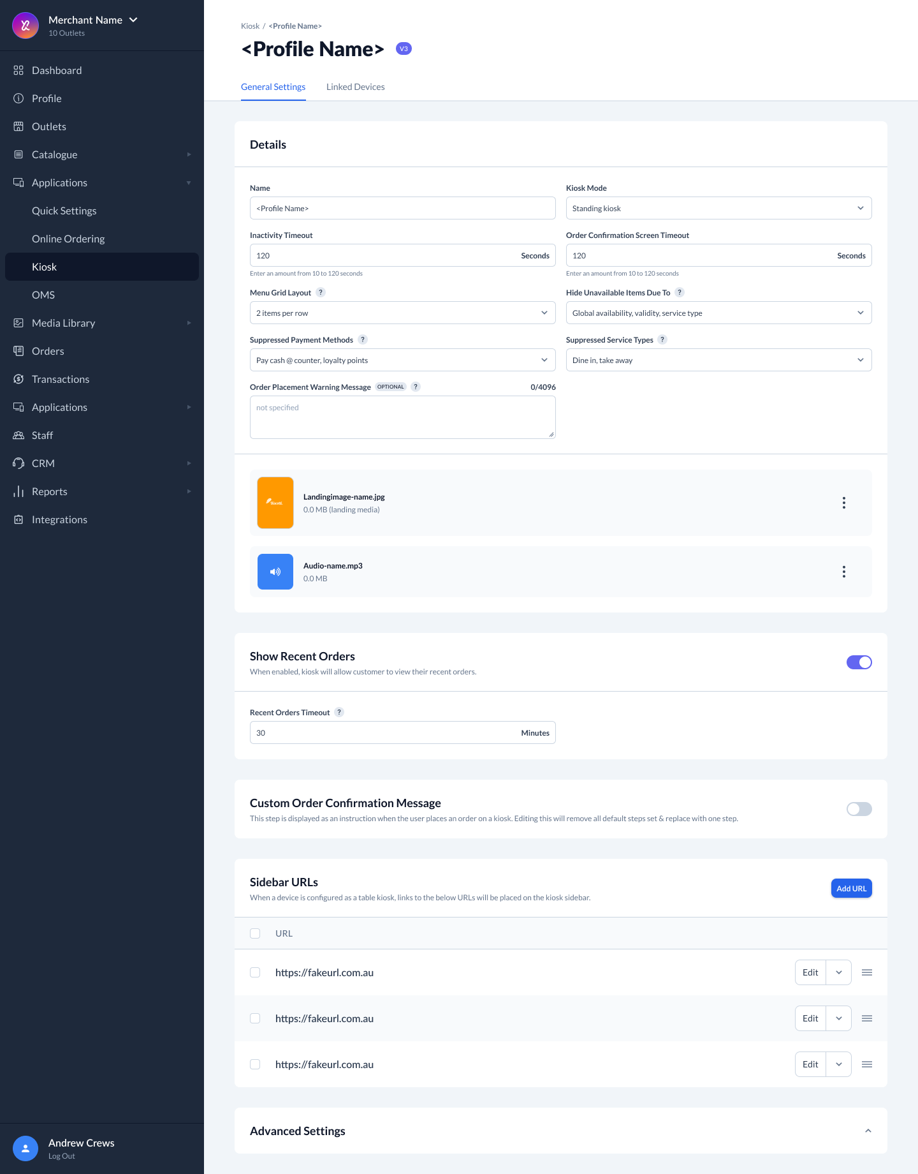Click Andrew Crews user avatar icon
The height and width of the screenshot is (1174, 918).
[x=25, y=1148]
